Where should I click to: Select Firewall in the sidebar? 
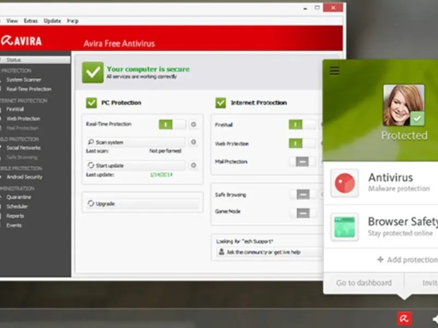click(15, 109)
